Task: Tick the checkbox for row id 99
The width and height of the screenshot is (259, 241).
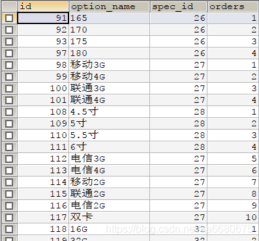Action: pyautogui.click(x=9, y=77)
